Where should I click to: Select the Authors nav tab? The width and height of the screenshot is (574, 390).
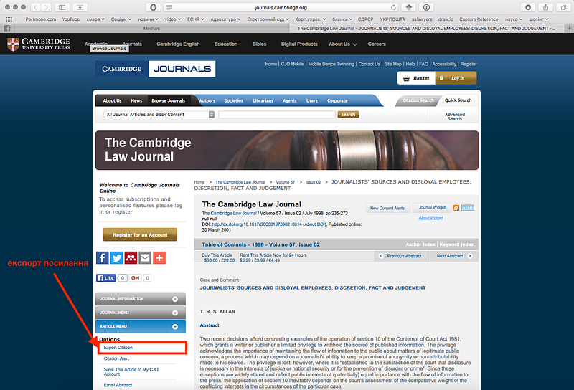[x=207, y=100]
